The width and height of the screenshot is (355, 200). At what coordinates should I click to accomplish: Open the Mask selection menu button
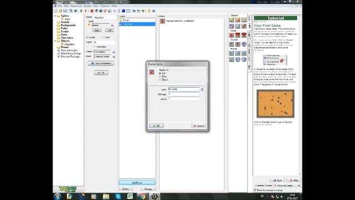(x=114, y=57)
